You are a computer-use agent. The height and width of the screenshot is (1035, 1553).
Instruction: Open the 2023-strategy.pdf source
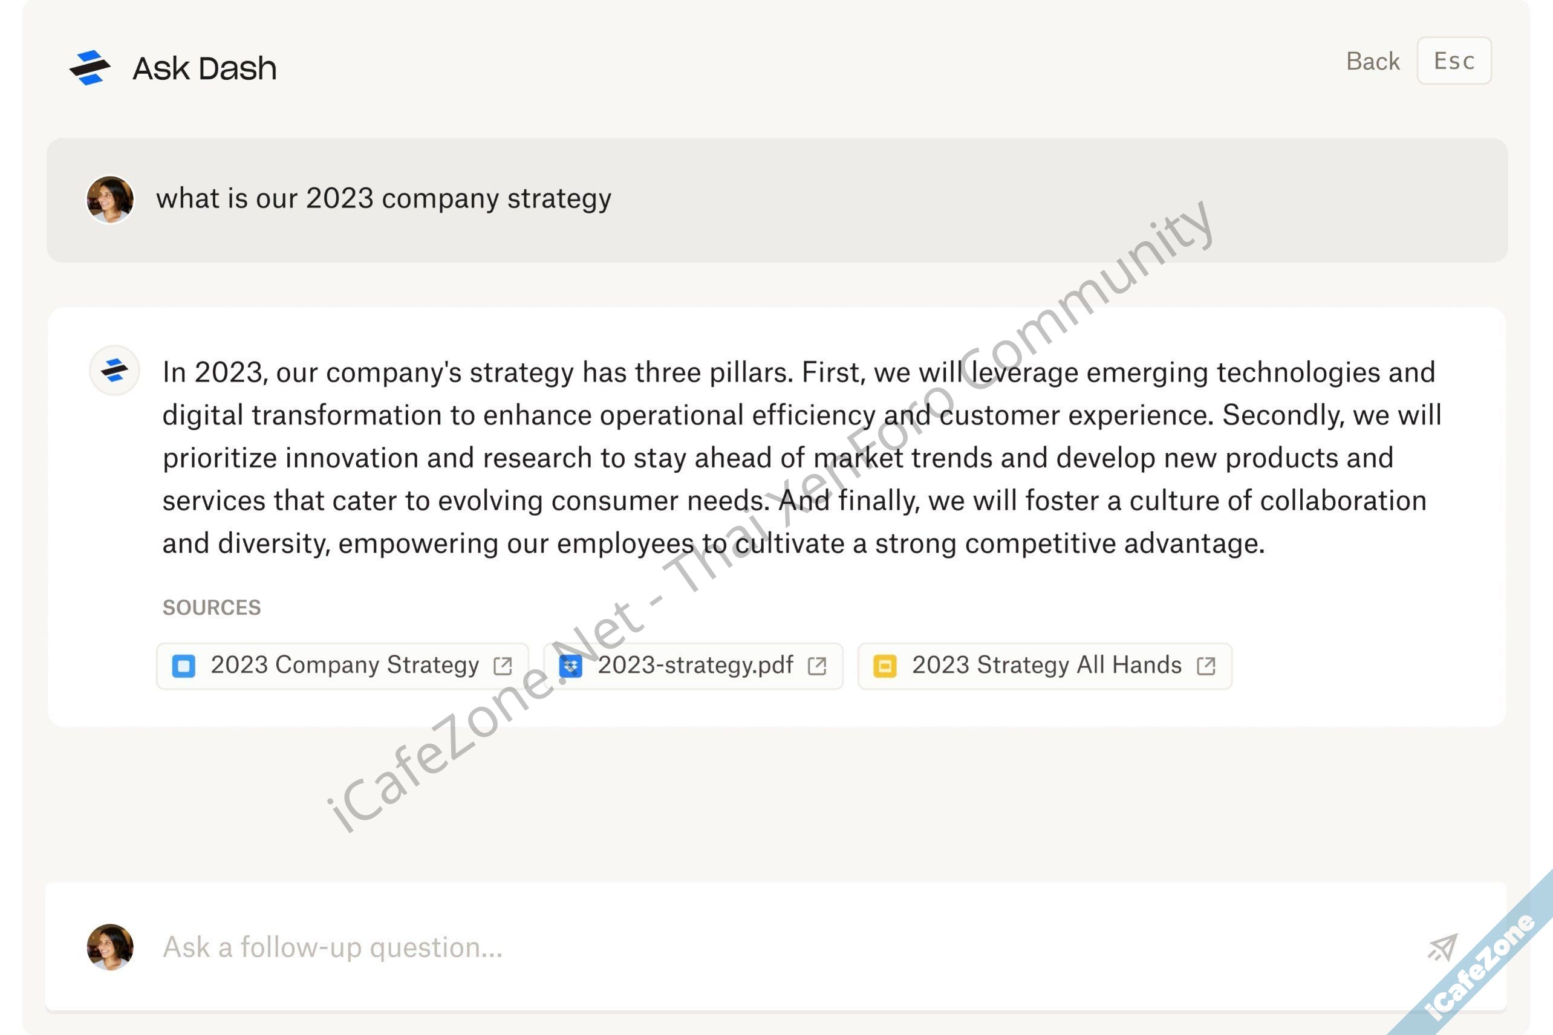point(695,666)
